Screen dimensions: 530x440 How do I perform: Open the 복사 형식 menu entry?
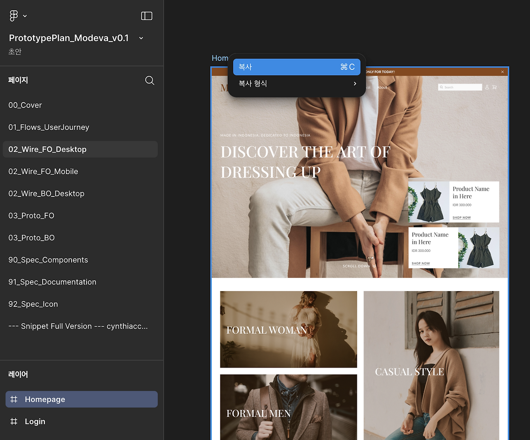(296, 84)
